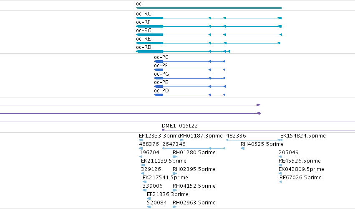Click the RH02963.5prime label
Viewport: 355px width, 209px height.
click(x=194, y=203)
